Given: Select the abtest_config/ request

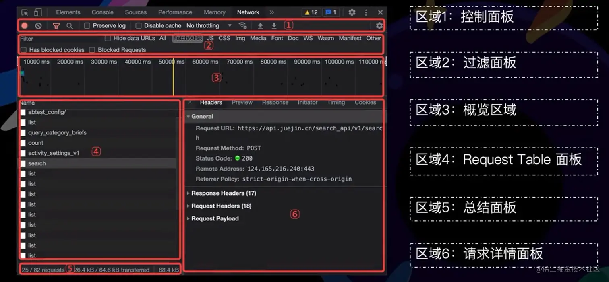Looking at the screenshot, I should click(97, 112).
